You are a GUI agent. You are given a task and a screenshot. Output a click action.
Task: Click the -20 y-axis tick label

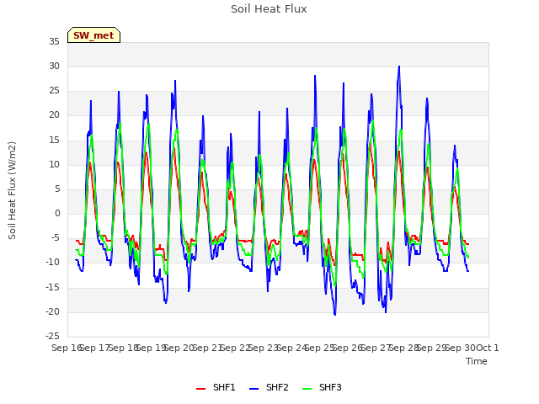(x=52, y=311)
